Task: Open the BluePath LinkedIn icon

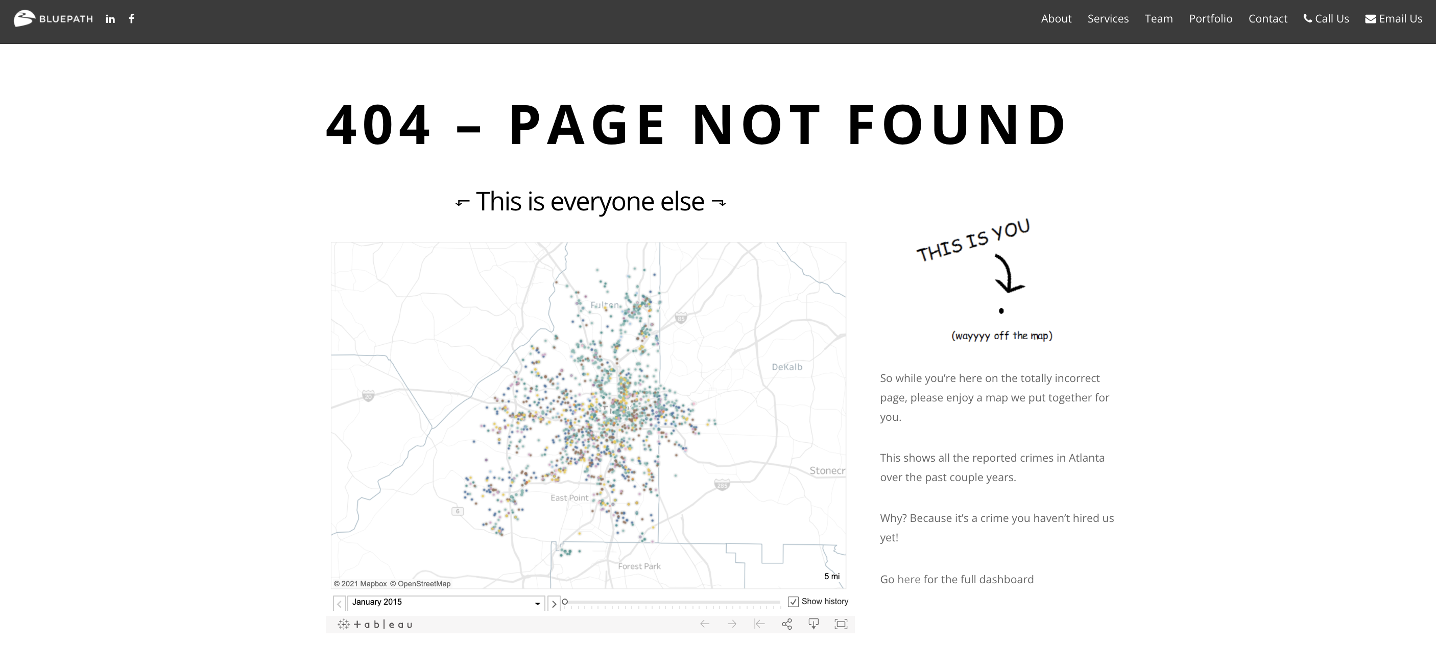Action: point(110,19)
